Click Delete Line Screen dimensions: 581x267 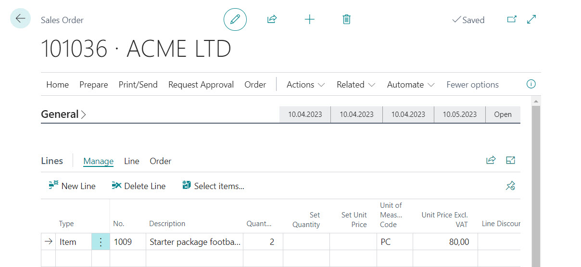point(139,186)
